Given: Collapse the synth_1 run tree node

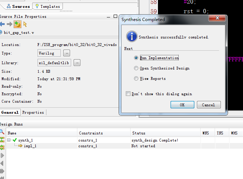Looking at the screenshot, I should click(9, 140).
